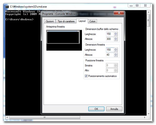Confirm settings with OK button
Image resolution: width=156 pixels, height=125 pixels.
click(x=96, y=109)
